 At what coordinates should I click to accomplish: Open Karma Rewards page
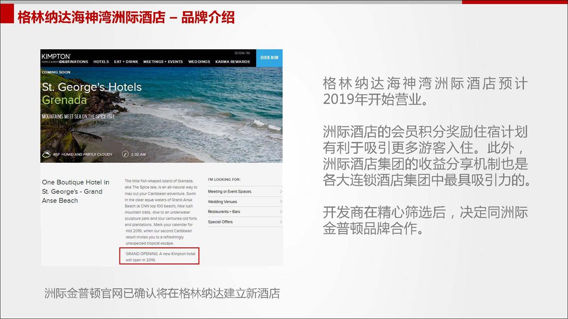click(x=232, y=61)
